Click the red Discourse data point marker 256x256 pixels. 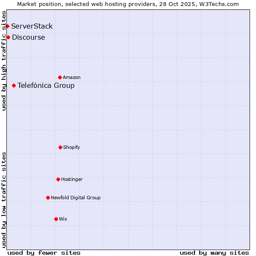[x=8, y=38]
